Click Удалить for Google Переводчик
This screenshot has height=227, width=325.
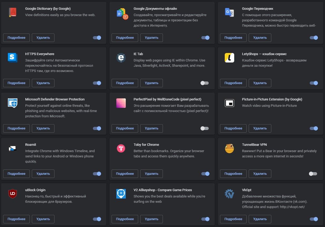260,38
